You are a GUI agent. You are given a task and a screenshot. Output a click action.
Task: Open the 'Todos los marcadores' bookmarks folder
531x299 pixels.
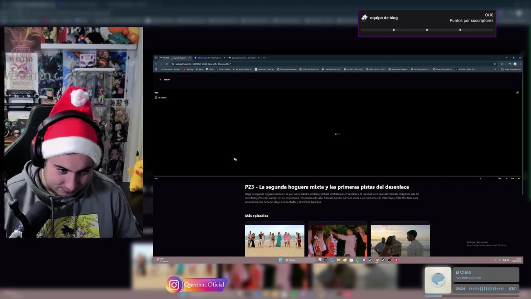pyautogui.click(x=511, y=69)
